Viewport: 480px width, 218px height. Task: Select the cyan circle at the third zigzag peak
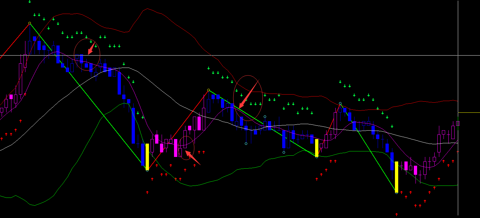(x=340, y=103)
